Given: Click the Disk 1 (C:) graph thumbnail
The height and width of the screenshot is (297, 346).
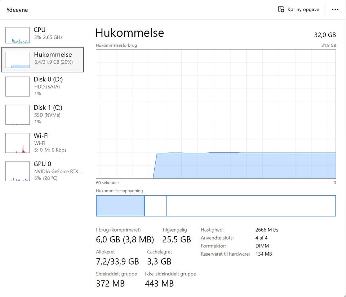Looking at the screenshot, I should 17,114.
